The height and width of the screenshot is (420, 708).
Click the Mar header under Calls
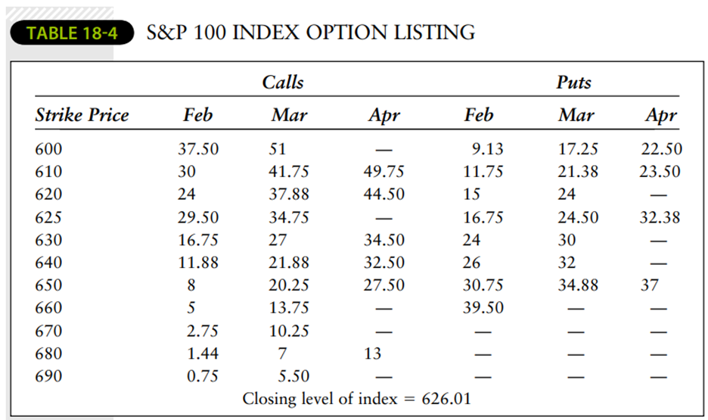coord(289,115)
